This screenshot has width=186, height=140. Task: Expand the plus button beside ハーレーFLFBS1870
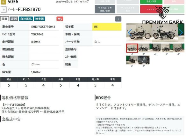(x=4, y=10)
